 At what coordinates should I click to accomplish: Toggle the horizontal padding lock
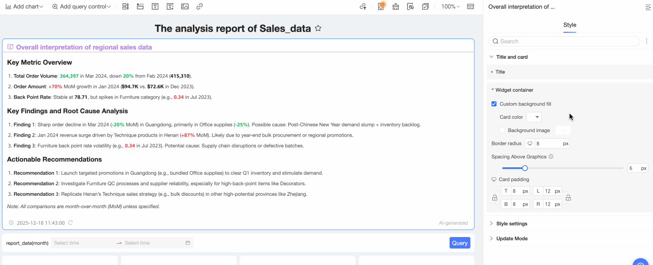tap(568, 198)
